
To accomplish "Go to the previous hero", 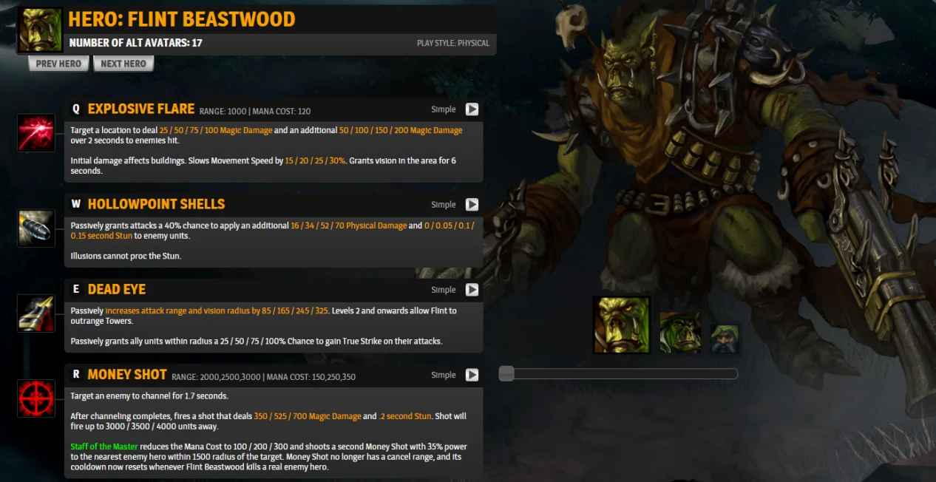I will tap(58, 64).
